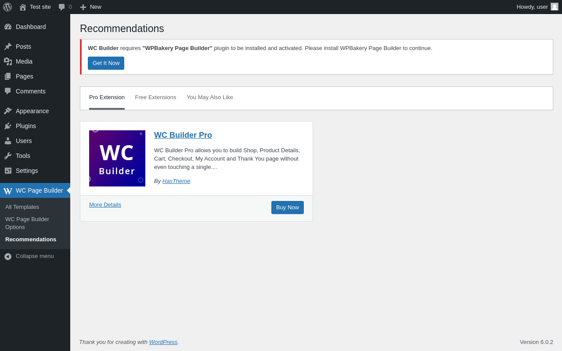Switch to Free Extensions tab
Viewport: 562px width, 351px height.
pos(155,97)
